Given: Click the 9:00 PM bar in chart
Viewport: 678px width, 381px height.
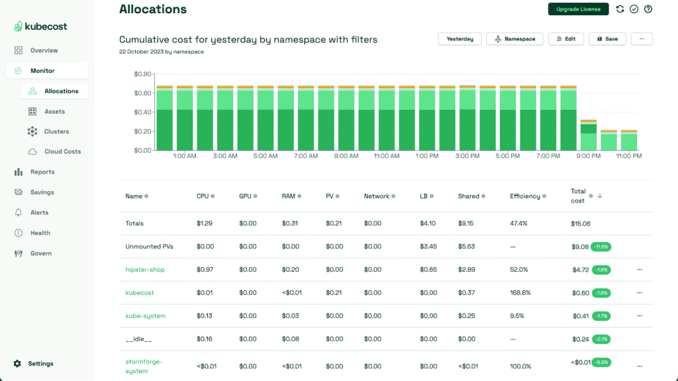Looking at the screenshot, I should point(589,135).
